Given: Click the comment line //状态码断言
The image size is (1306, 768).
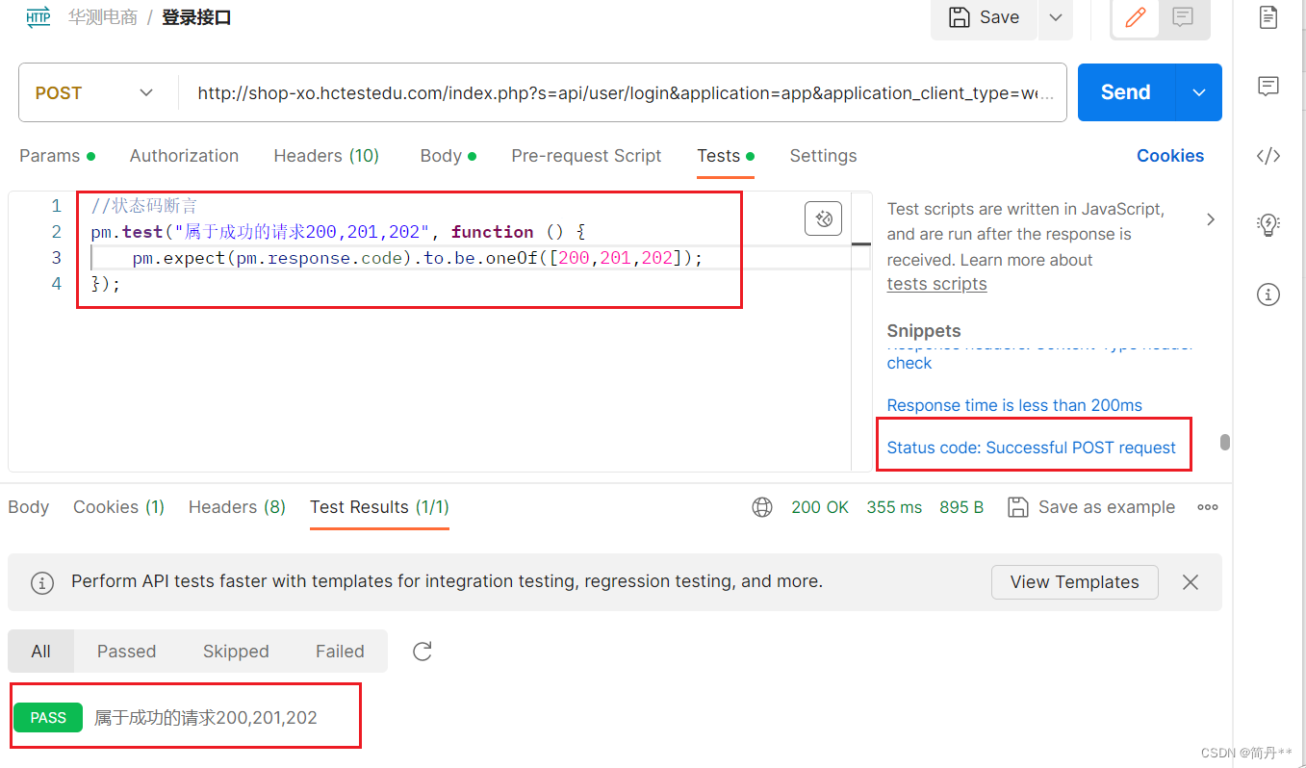Looking at the screenshot, I should coord(143,206).
